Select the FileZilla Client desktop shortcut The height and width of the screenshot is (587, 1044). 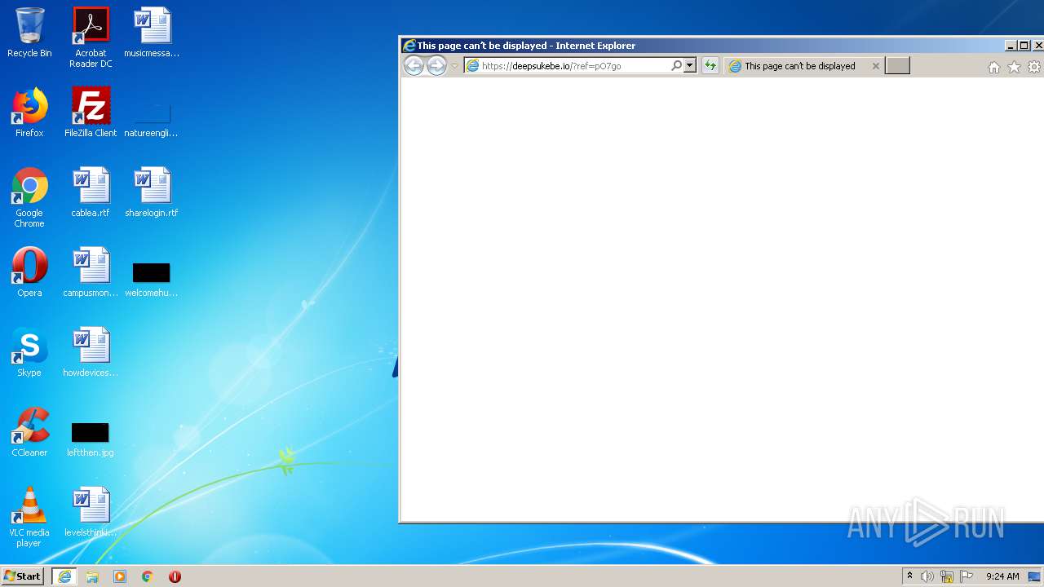pos(91,113)
